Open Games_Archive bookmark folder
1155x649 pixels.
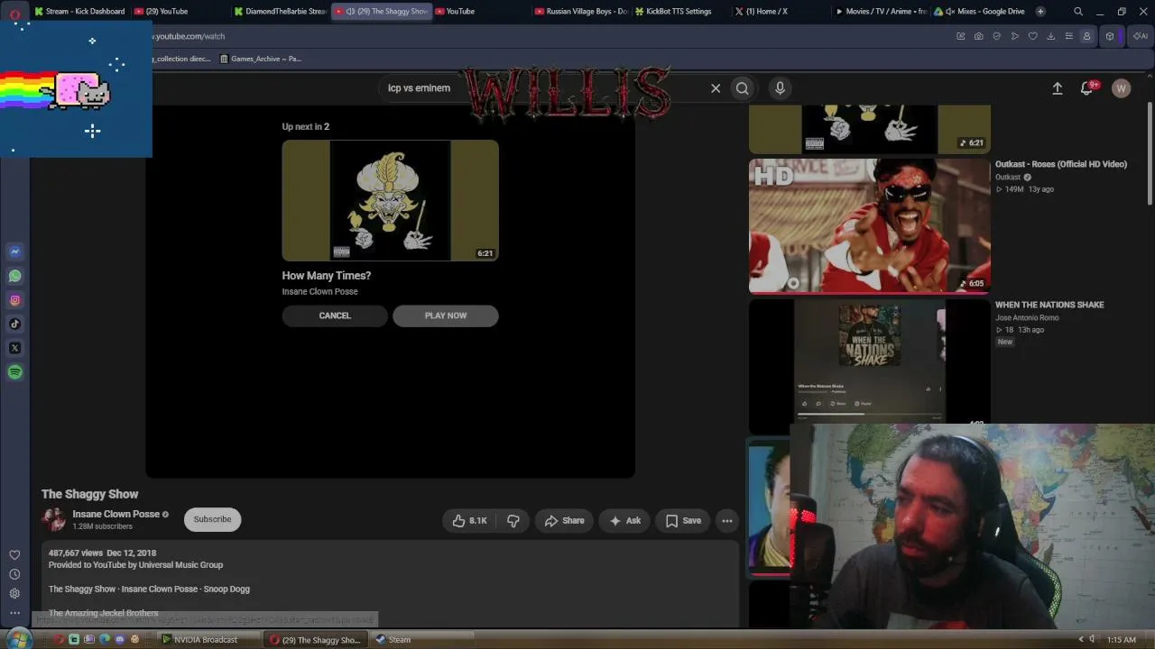(261, 59)
